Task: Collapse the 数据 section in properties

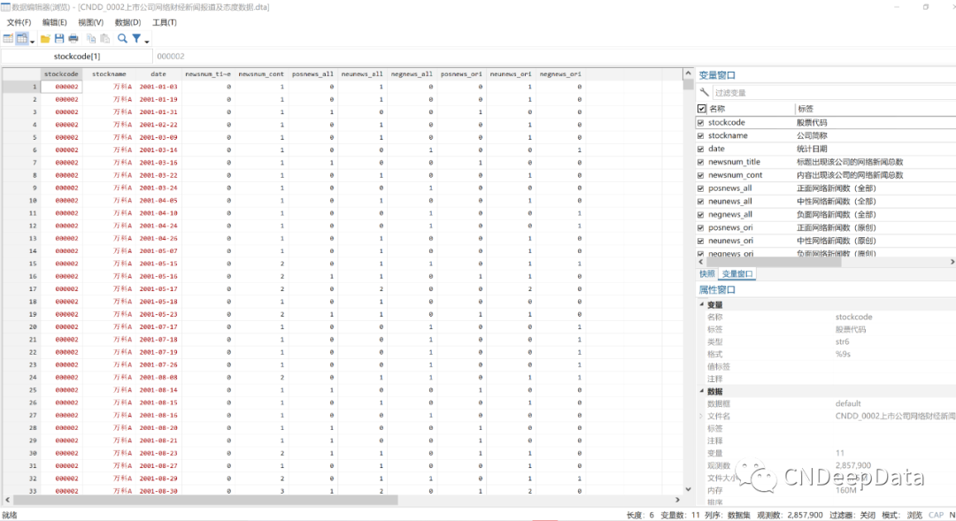Action: pos(701,391)
